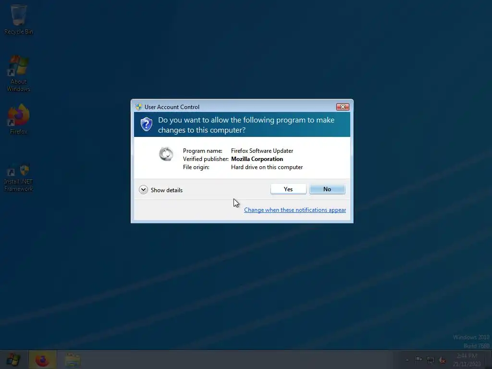The height and width of the screenshot is (369, 492).
Task: Select 'Firefox Software Updater' program name
Action: [262, 151]
